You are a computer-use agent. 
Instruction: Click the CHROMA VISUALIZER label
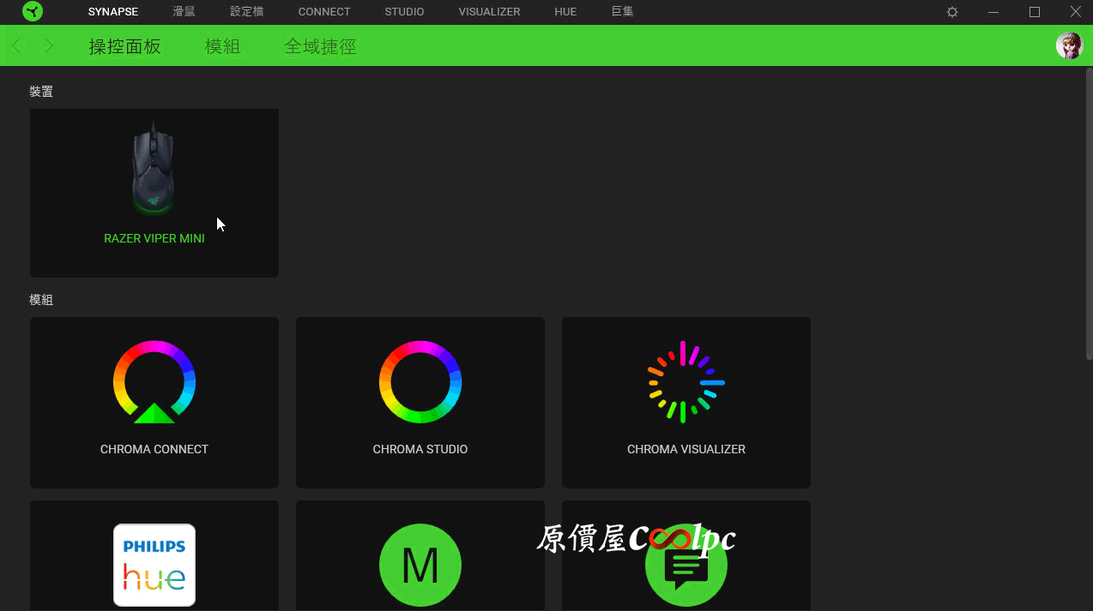(686, 449)
